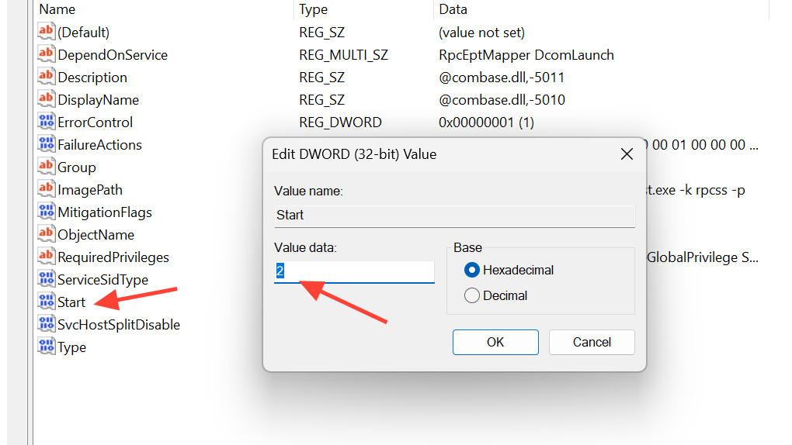Select the Hexadecimal base option
This screenshot has height=445, width=792.
coord(471,271)
